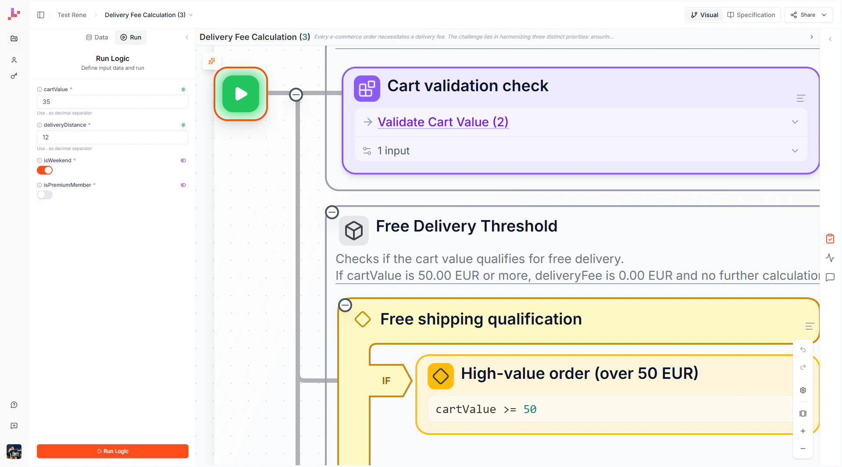
Task: Open the Validate Cart Value (2) link
Action: (443, 122)
